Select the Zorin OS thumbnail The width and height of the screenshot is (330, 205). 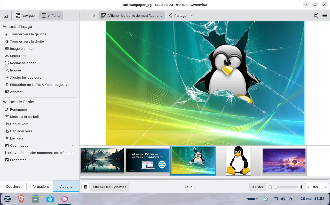pos(148,160)
